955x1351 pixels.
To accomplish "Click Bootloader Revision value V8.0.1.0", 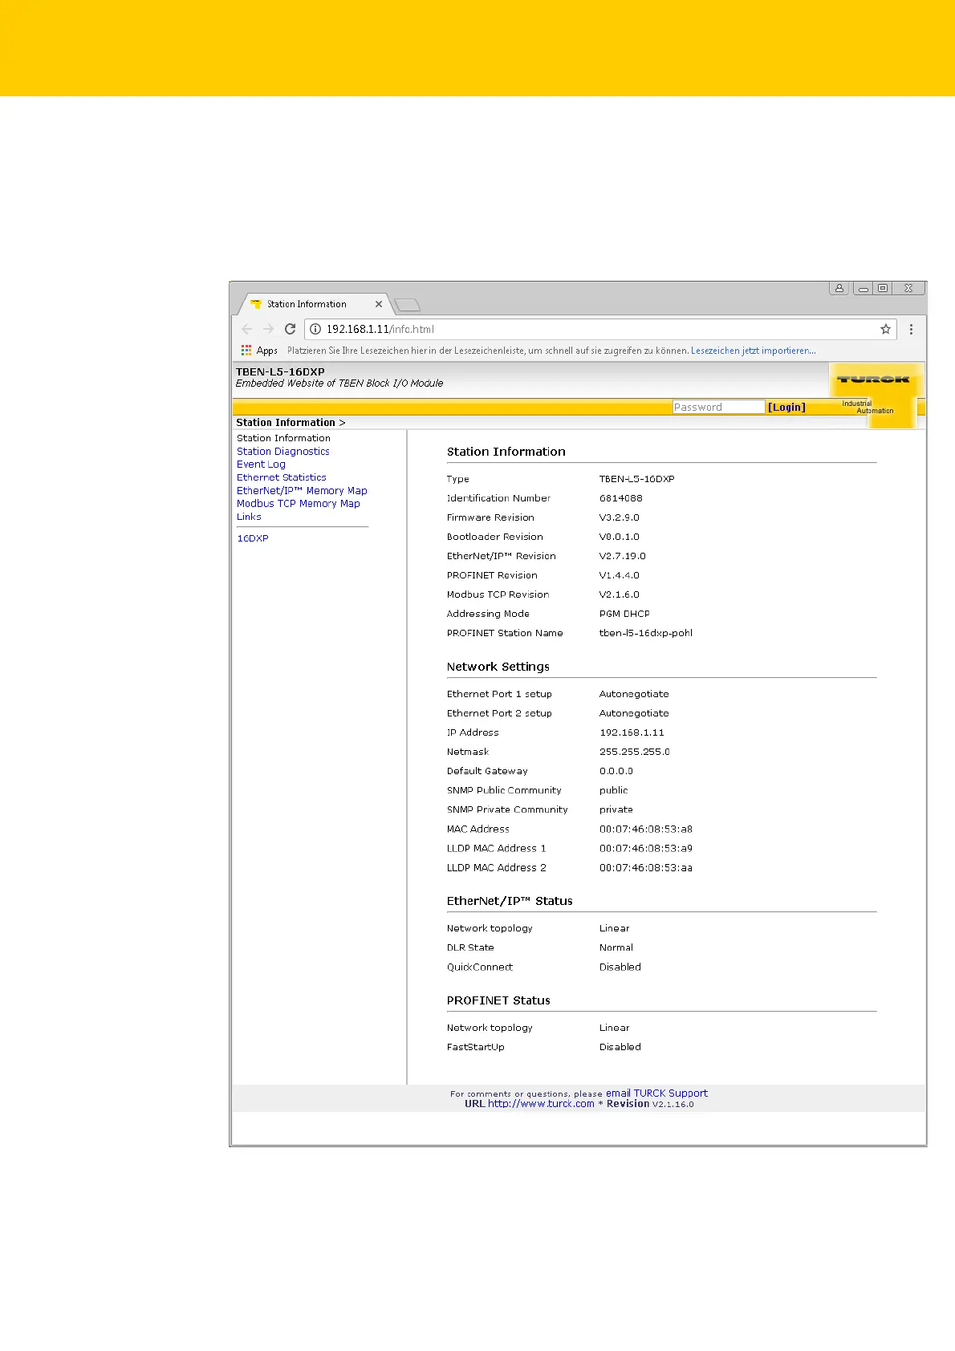I will pos(619,537).
